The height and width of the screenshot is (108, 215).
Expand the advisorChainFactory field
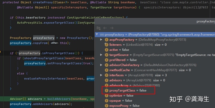(101, 65)
